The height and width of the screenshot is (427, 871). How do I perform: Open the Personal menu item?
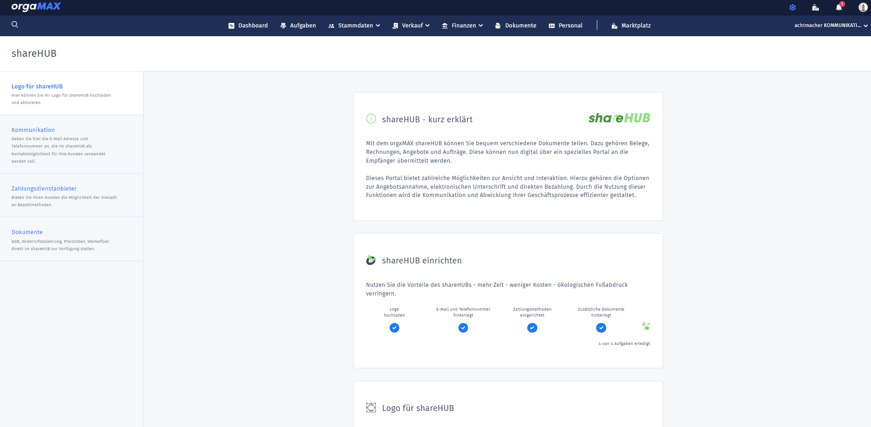click(566, 26)
